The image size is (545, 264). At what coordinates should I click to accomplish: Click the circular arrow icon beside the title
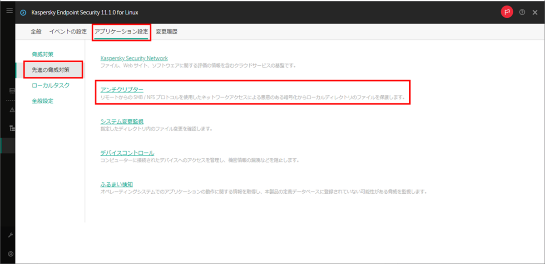coord(24,12)
